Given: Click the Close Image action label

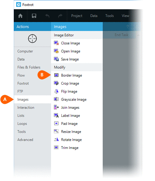Looking at the screenshot, I should point(71,43).
